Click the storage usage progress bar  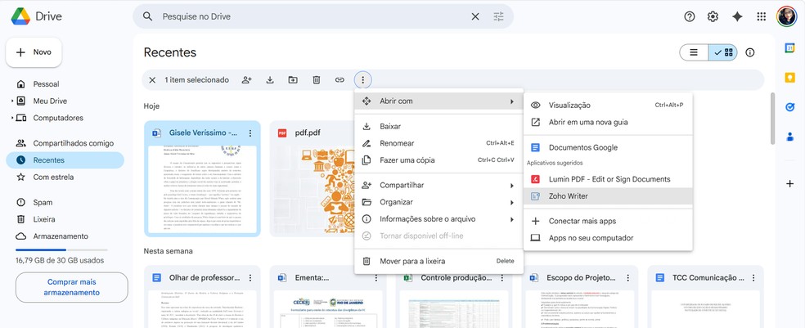[61, 249]
